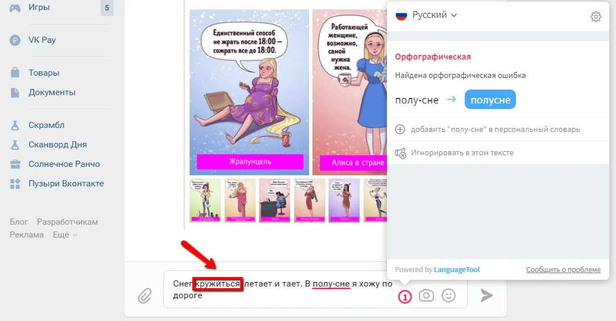Click the LanguageTool error counter badge
The width and height of the screenshot is (616, 321).
(x=405, y=297)
